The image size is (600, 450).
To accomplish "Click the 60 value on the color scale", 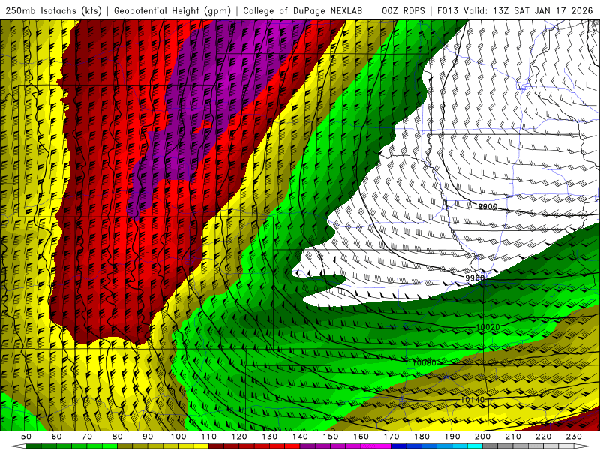I will click(57, 436).
